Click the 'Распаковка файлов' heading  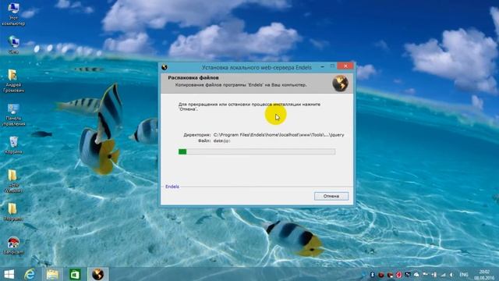(193, 78)
